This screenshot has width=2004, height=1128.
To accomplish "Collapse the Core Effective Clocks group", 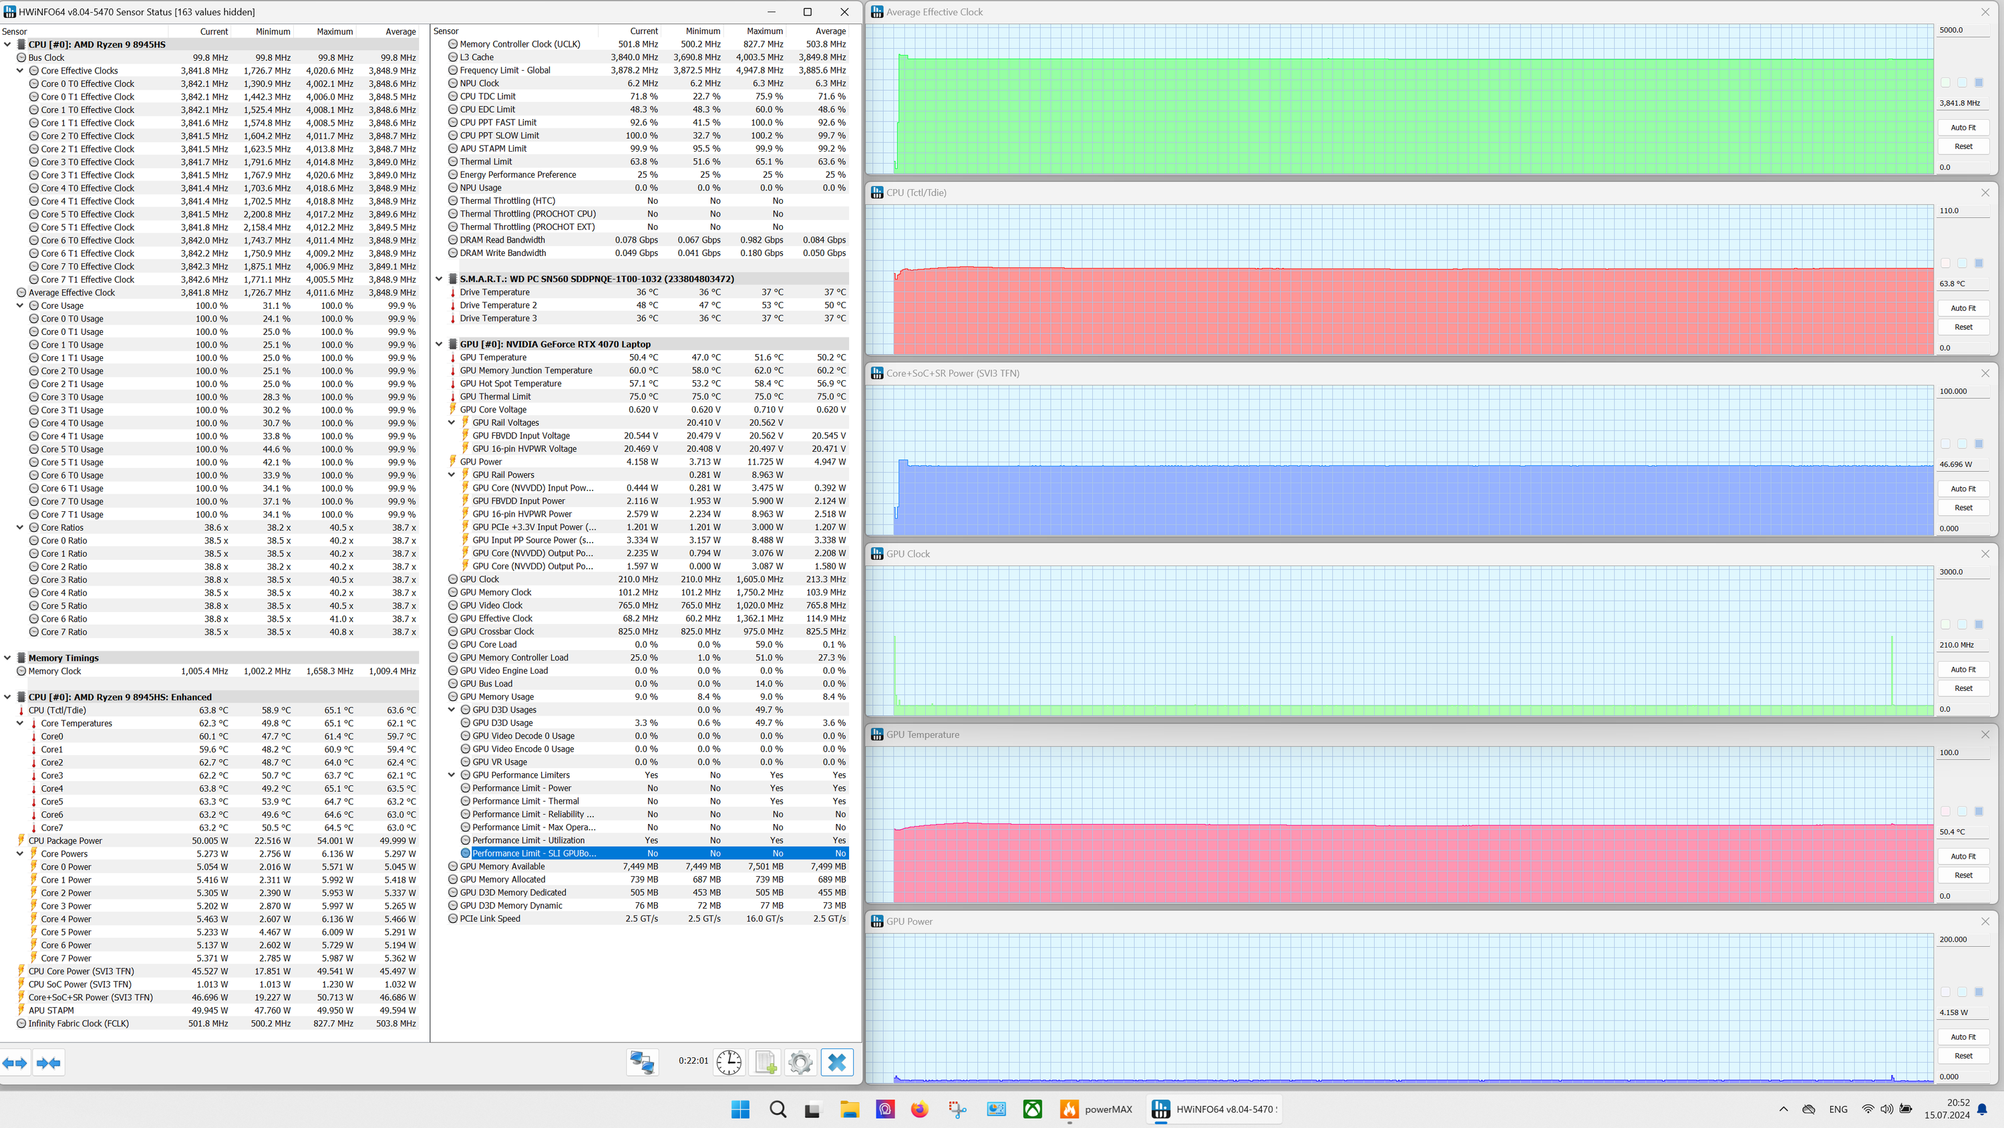I will 20,71.
